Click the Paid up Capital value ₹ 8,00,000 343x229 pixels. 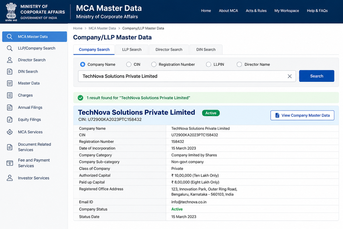pyautogui.click(x=195, y=182)
